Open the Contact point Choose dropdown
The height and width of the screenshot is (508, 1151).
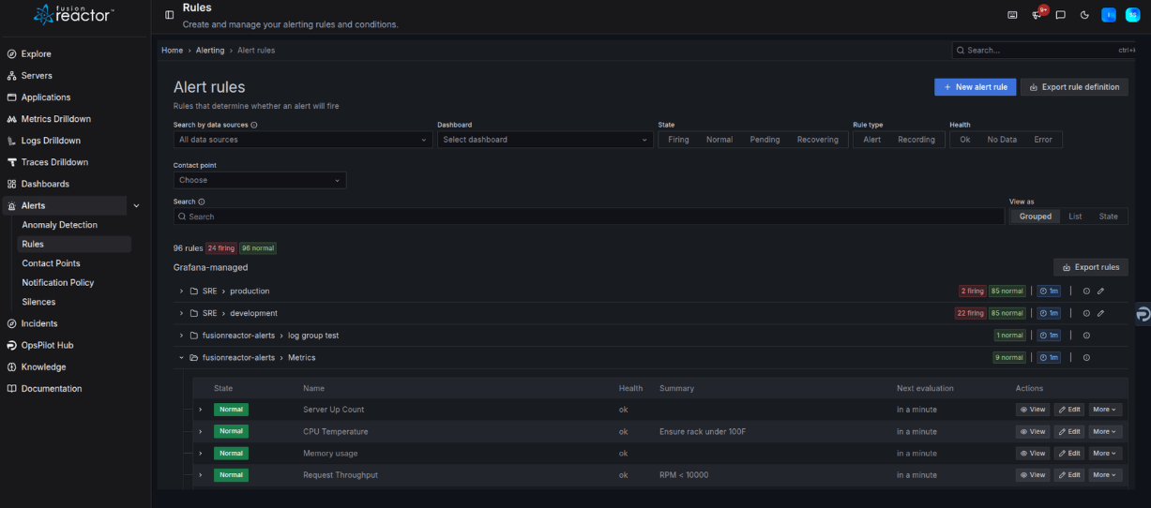pos(259,180)
